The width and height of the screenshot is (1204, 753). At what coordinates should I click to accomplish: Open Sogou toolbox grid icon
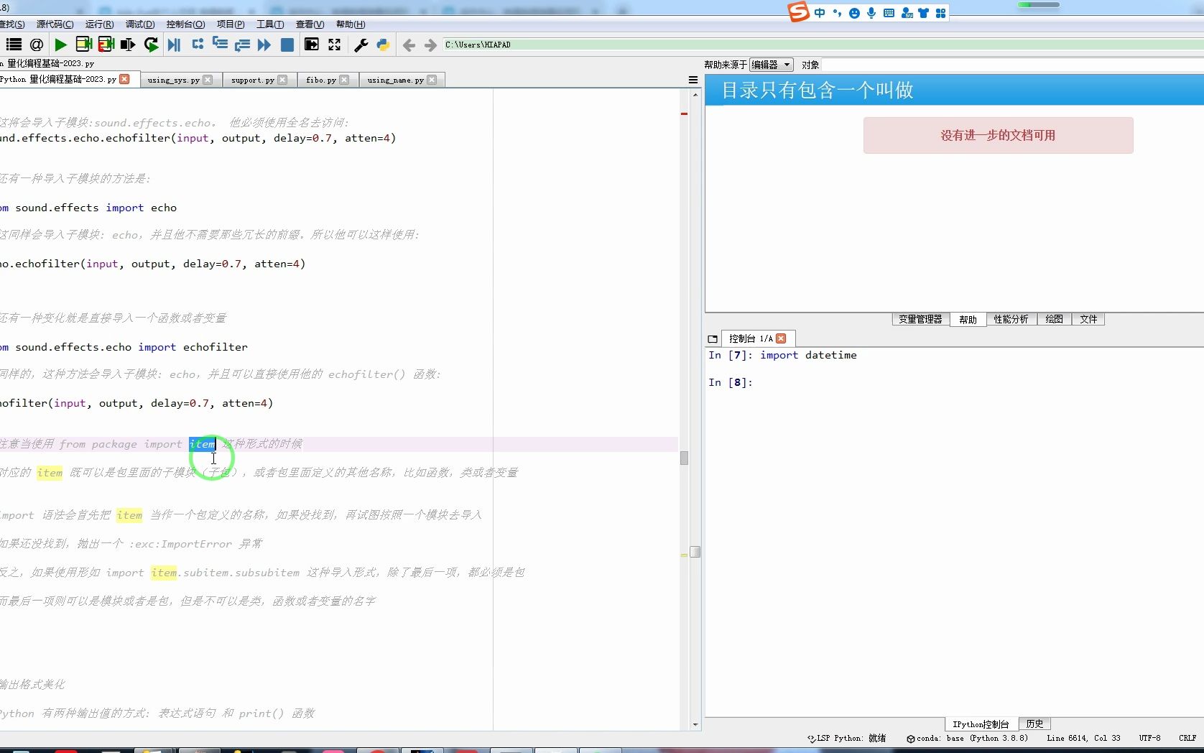pos(941,13)
